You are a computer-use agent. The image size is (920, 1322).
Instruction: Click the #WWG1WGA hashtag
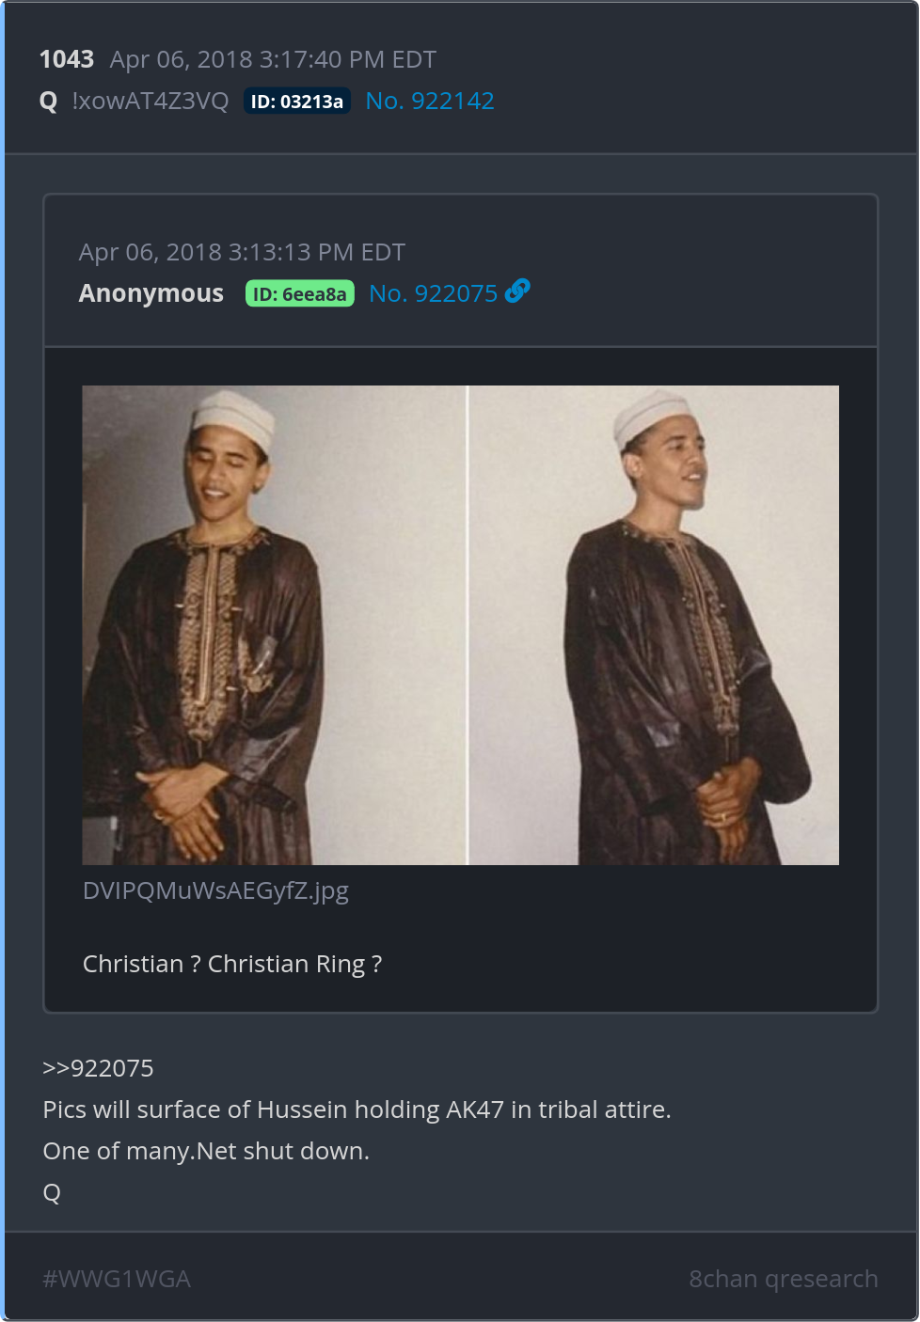tap(117, 1279)
